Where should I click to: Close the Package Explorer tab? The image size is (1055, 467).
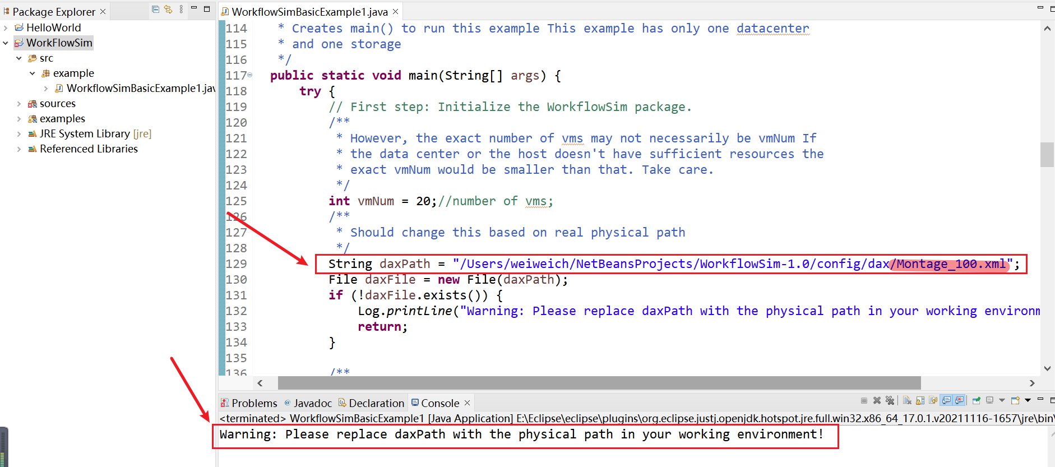(x=103, y=11)
